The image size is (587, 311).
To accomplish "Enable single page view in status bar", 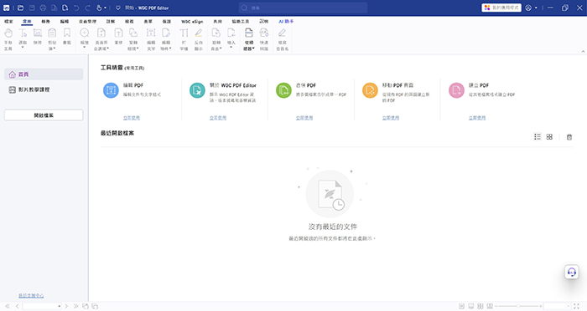I will click(x=461, y=306).
